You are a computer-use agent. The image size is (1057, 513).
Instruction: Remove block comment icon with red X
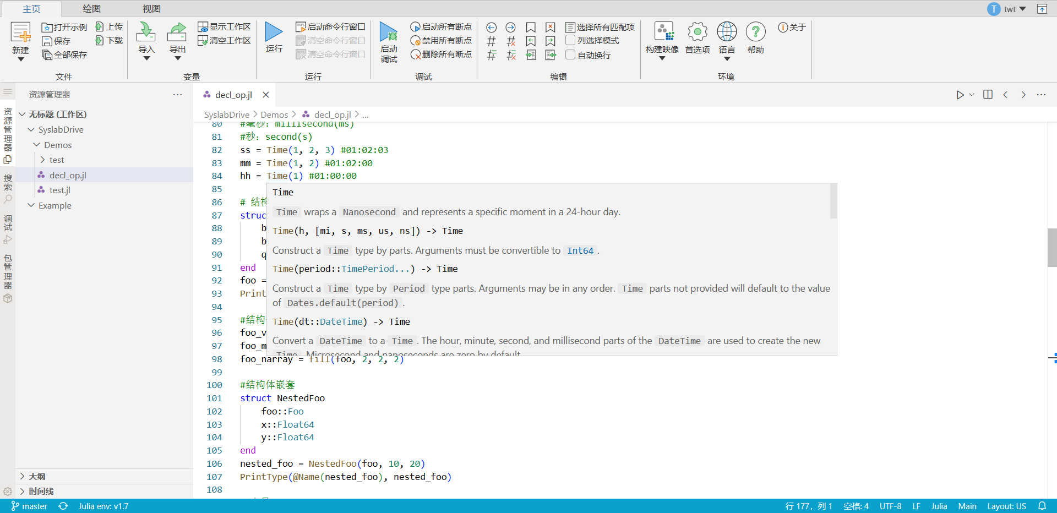pos(511,54)
